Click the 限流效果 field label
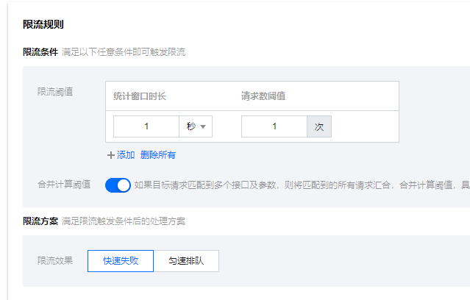Viewport: 470px width, 300px height. [55, 260]
